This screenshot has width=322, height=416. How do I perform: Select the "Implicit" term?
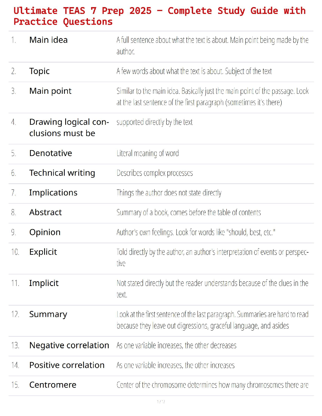(x=44, y=283)
